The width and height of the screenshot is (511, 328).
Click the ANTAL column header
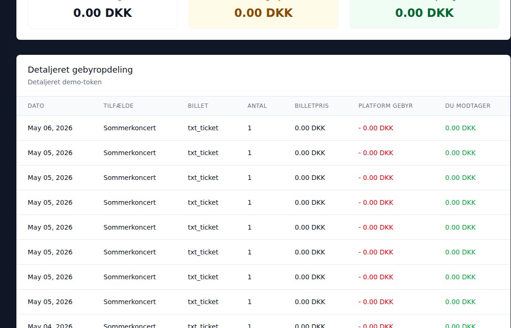257,106
